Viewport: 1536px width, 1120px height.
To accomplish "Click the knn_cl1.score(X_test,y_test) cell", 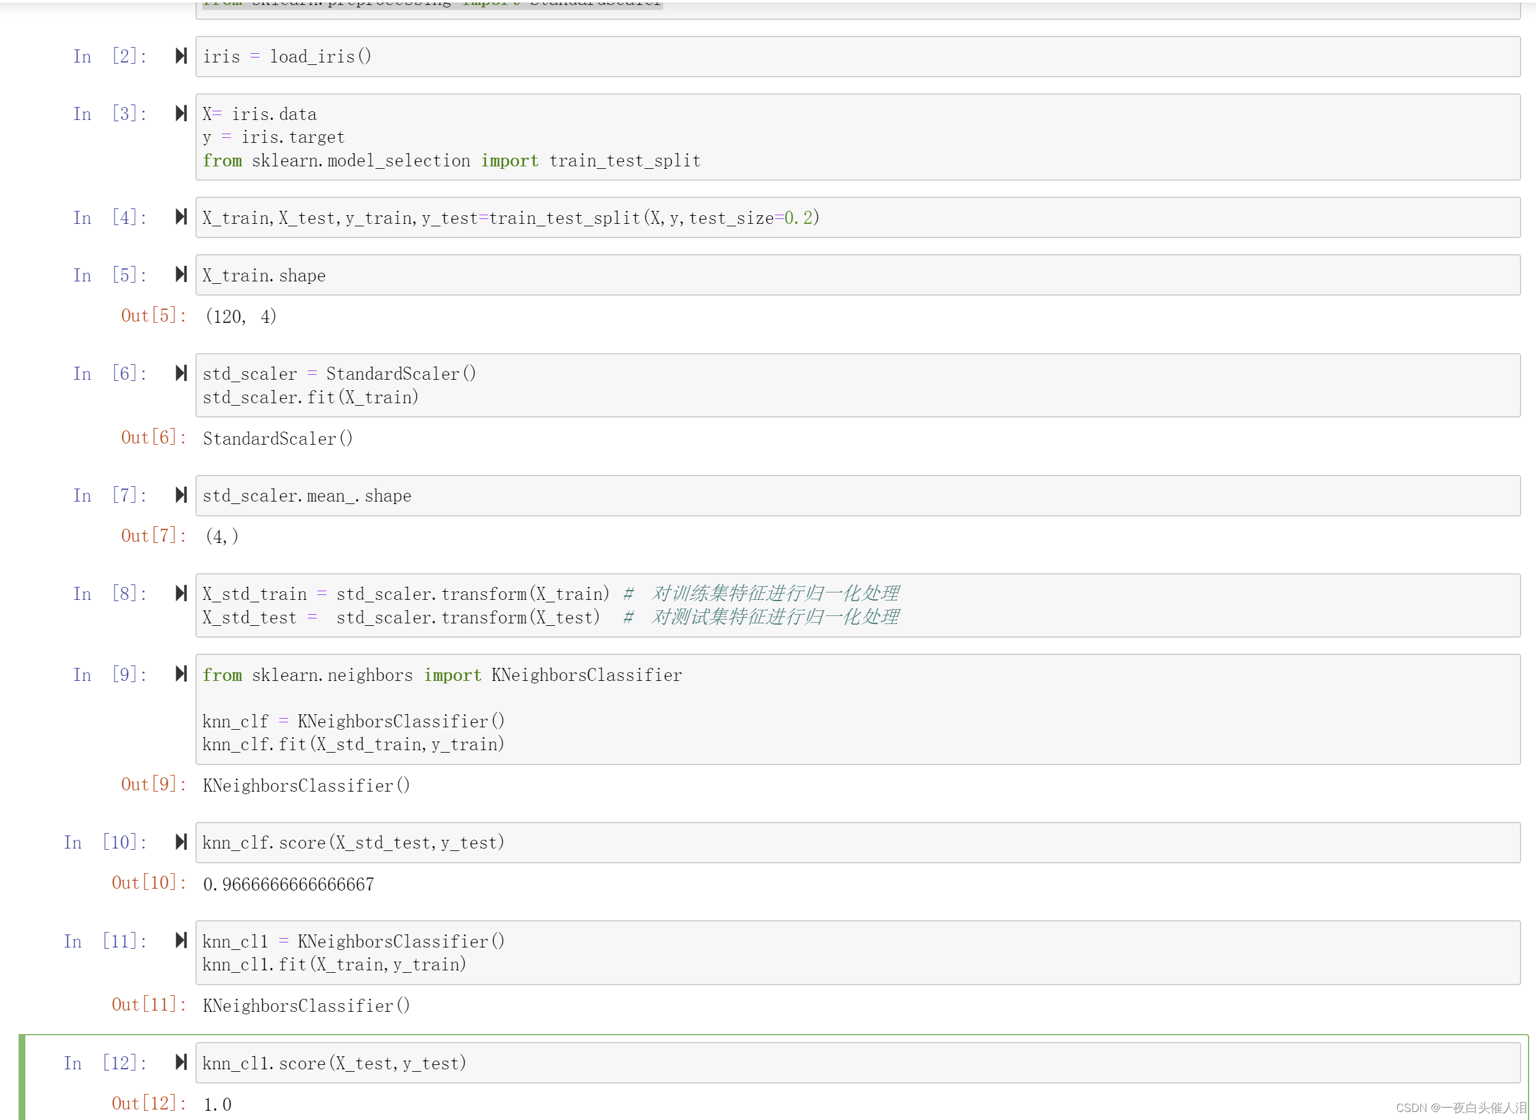I will click(x=858, y=1063).
